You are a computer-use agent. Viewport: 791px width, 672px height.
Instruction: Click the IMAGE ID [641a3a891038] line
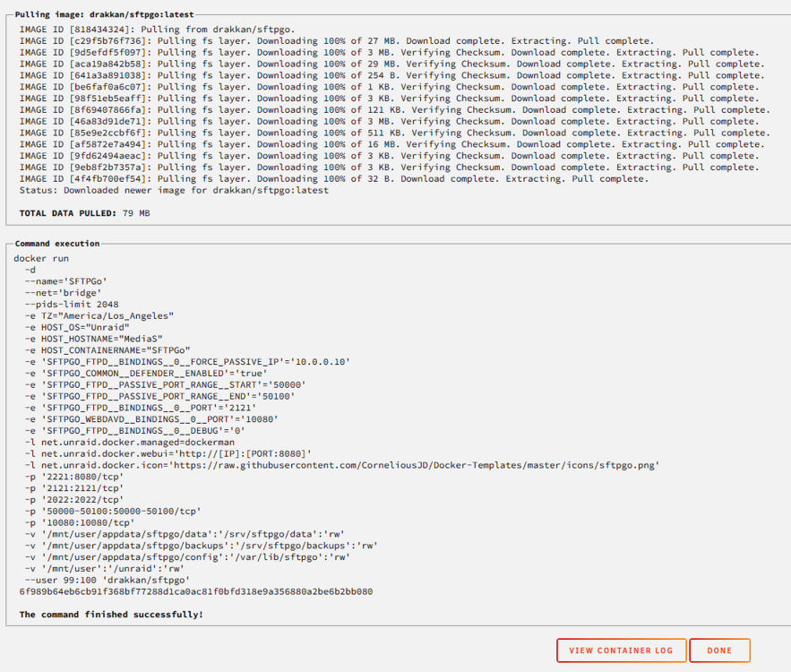point(392,75)
